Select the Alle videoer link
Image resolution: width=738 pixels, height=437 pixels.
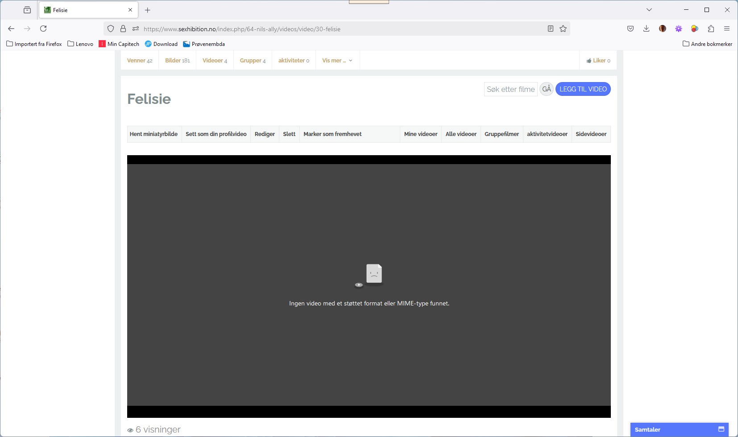click(461, 134)
